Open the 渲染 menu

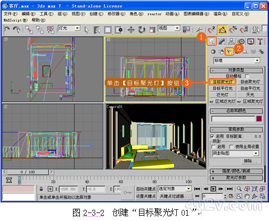(220, 14)
